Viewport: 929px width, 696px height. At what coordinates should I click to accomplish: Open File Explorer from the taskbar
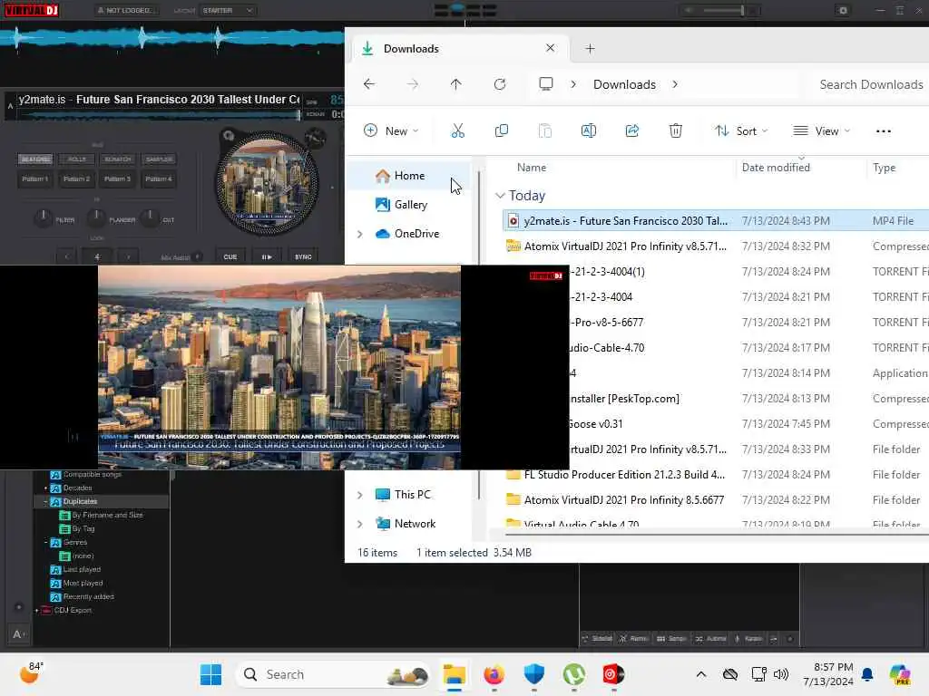(455, 674)
